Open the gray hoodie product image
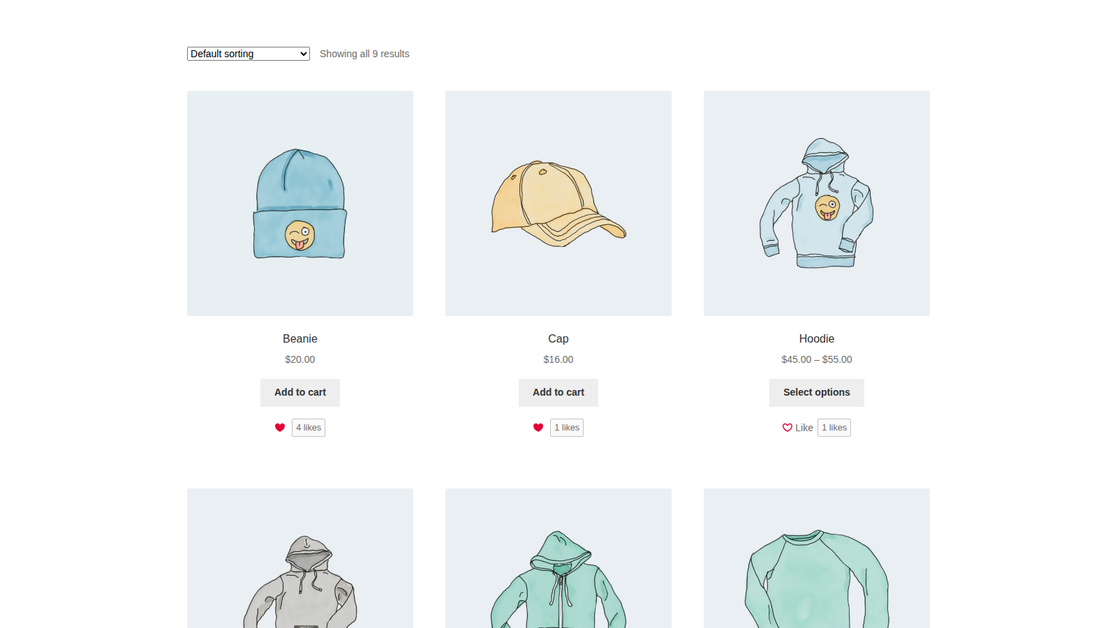 300,558
